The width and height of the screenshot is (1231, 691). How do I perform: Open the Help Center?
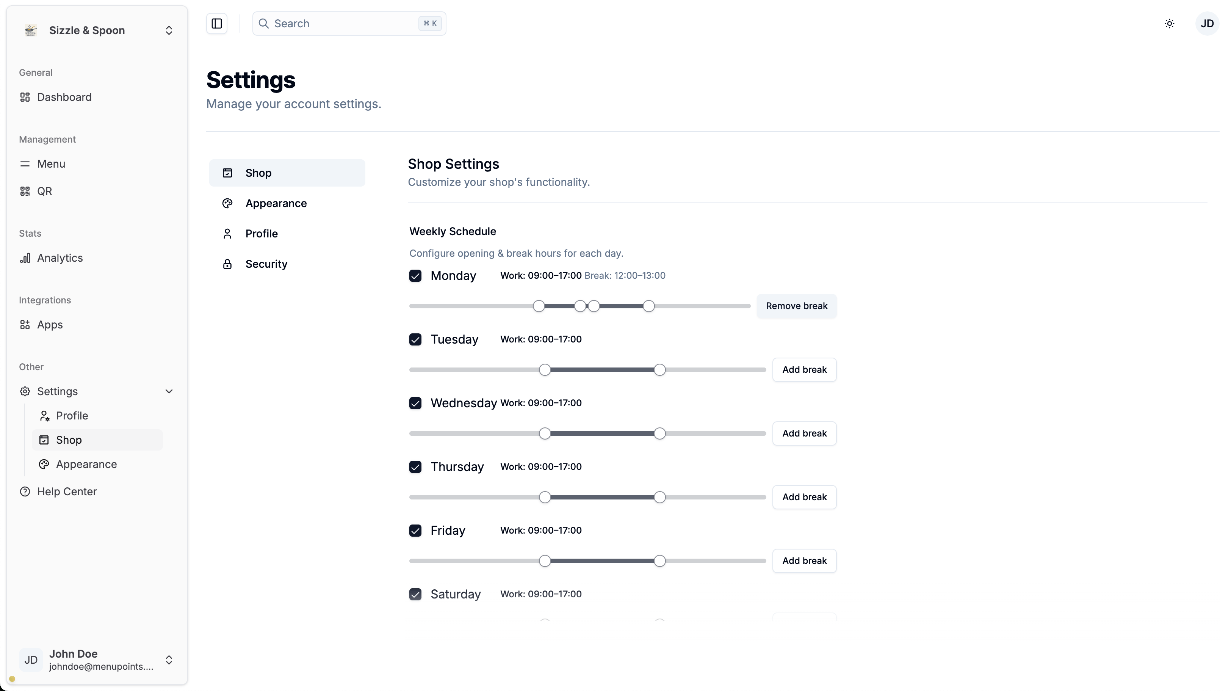point(67,492)
